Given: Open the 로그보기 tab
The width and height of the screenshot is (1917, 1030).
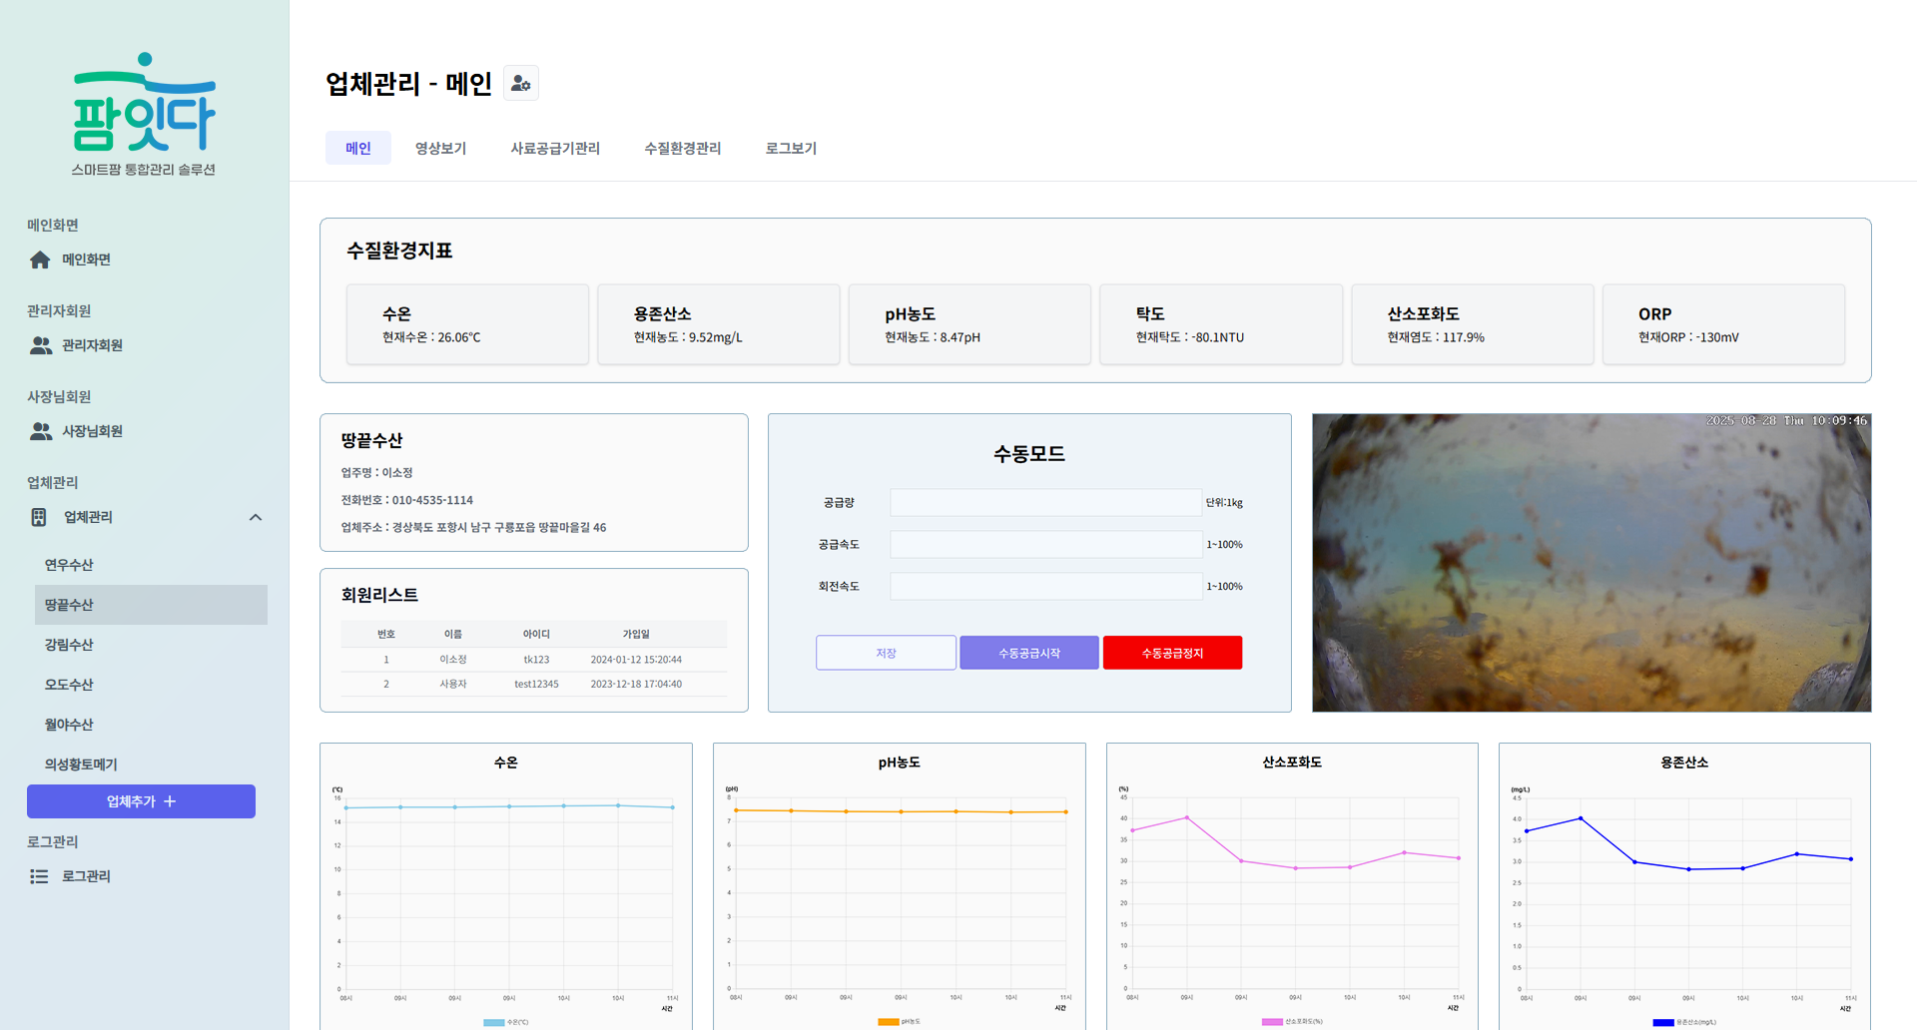Looking at the screenshot, I should point(791,148).
